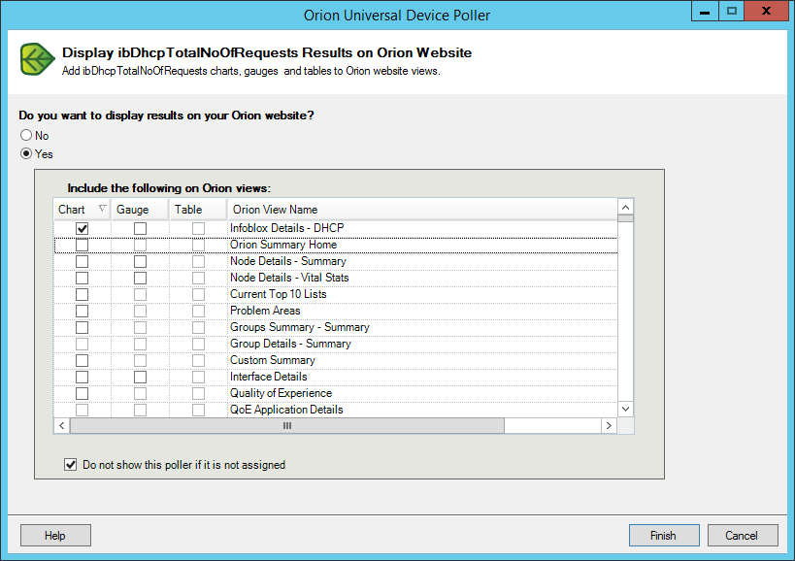Click the green leaf Orion logo icon
Screen dimensions: 795x561
pos(38,59)
